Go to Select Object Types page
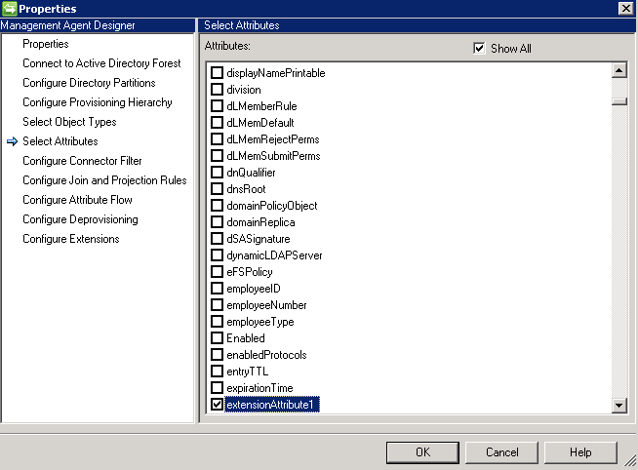The image size is (638, 470). click(69, 122)
